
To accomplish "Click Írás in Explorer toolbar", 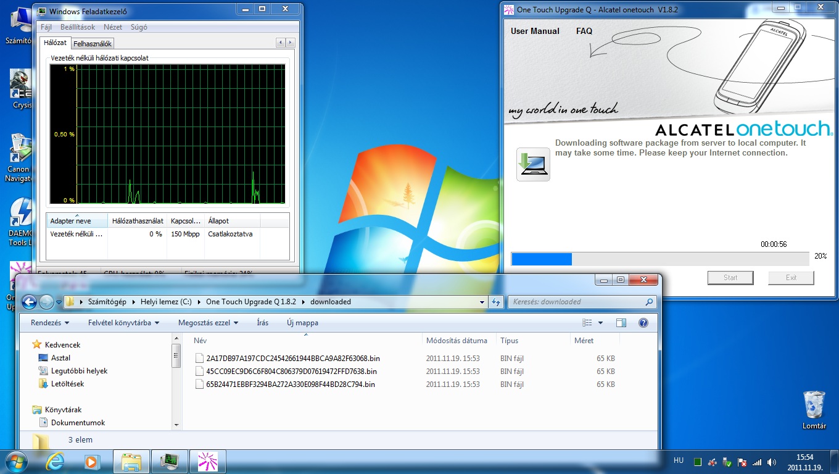I will (x=263, y=323).
